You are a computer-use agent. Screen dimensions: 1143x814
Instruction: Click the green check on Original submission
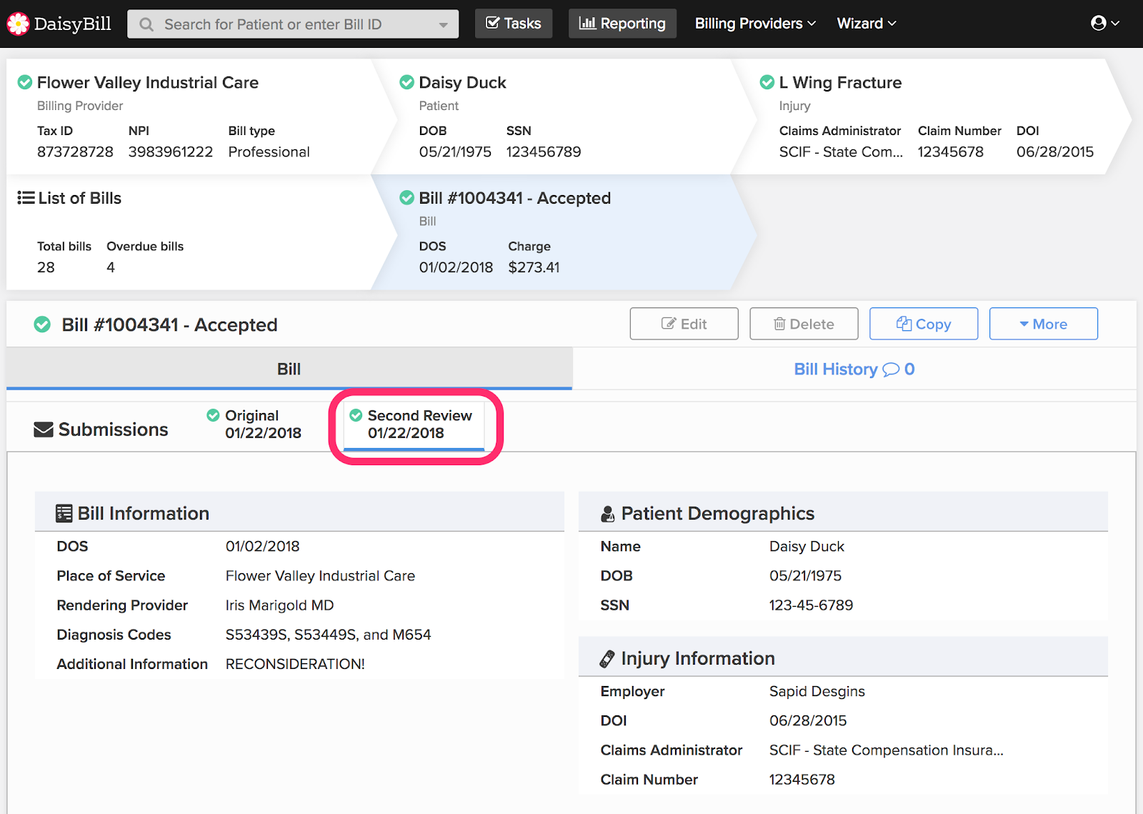point(213,415)
